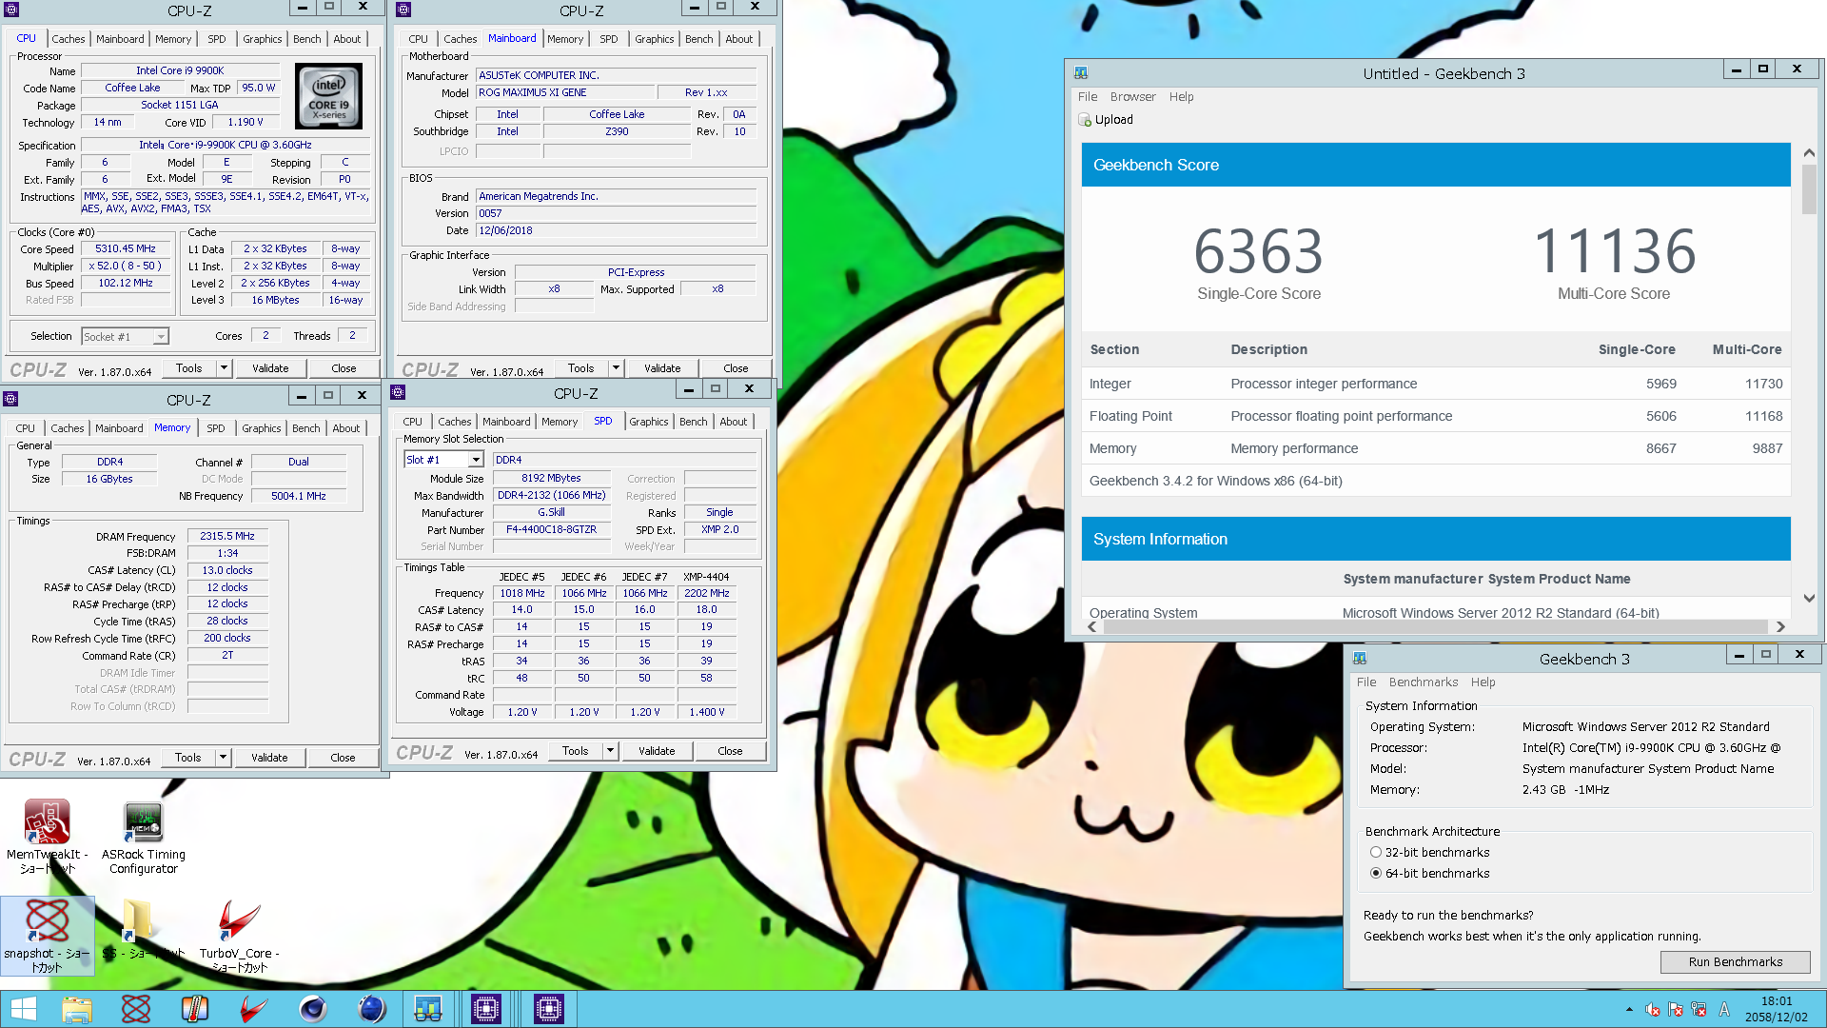Click Upload icon in Geekbench results
Screen dimensions: 1827x1028
point(1085,120)
